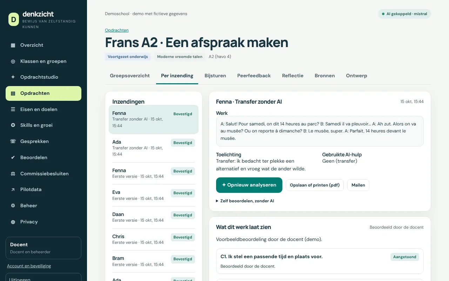The width and height of the screenshot is (449, 281).
Task: Click the "Moderne vreemde talen" tag
Action: pyautogui.click(x=180, y=57)
